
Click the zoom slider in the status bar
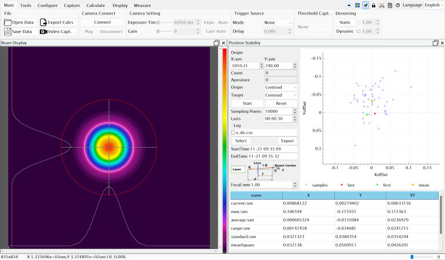[412, 257]
